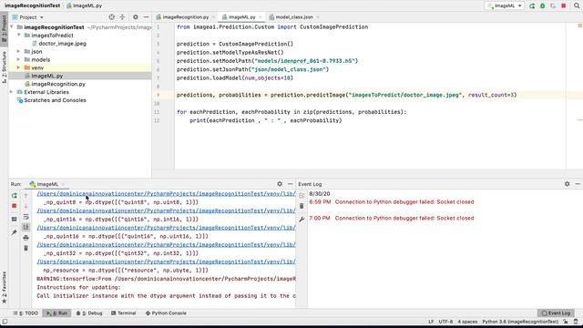Image resolution: width=583 pixels, height=328 pixels.
Task: Toggle scroll to end in Run console
Action: coord(26,227)
